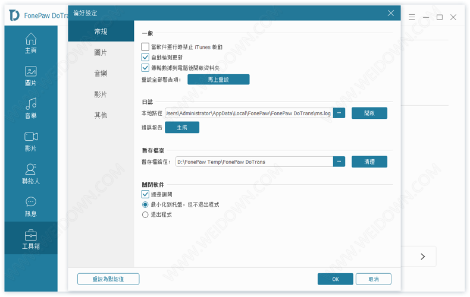Click right chevron arrow behind dialog

pyautogui.click(x=422, y=257)
